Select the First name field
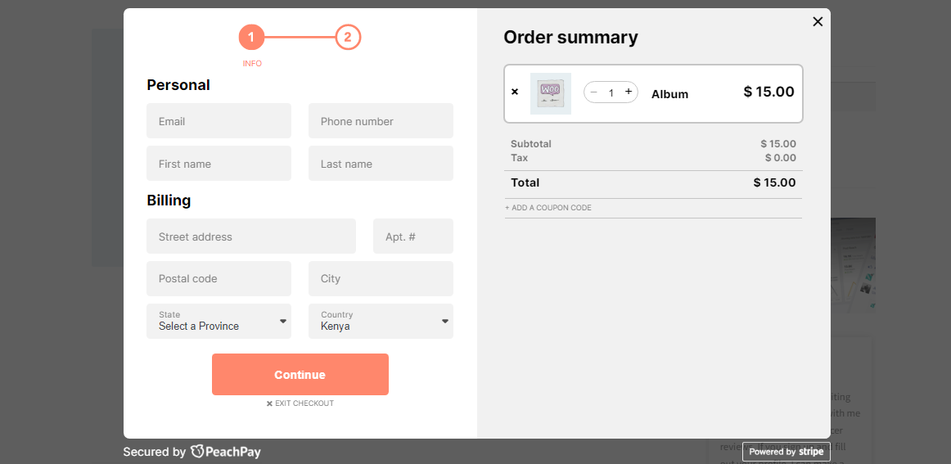 point(219,164)
